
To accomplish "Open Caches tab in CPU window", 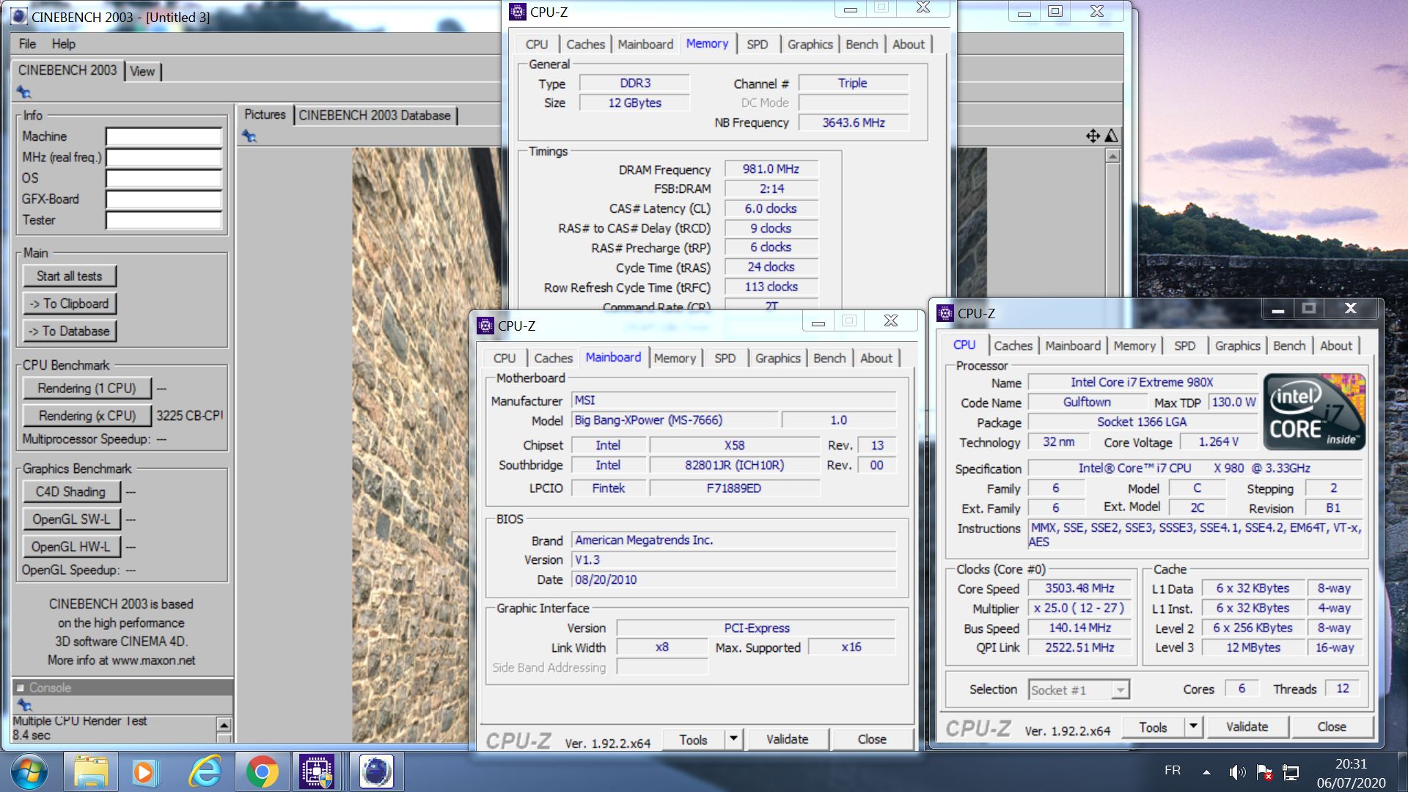I will coord(1013,345).
